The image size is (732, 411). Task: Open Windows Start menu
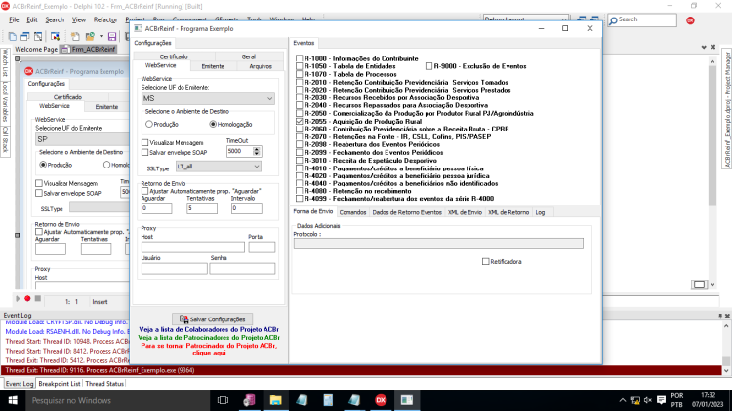[x=13, y=400]
